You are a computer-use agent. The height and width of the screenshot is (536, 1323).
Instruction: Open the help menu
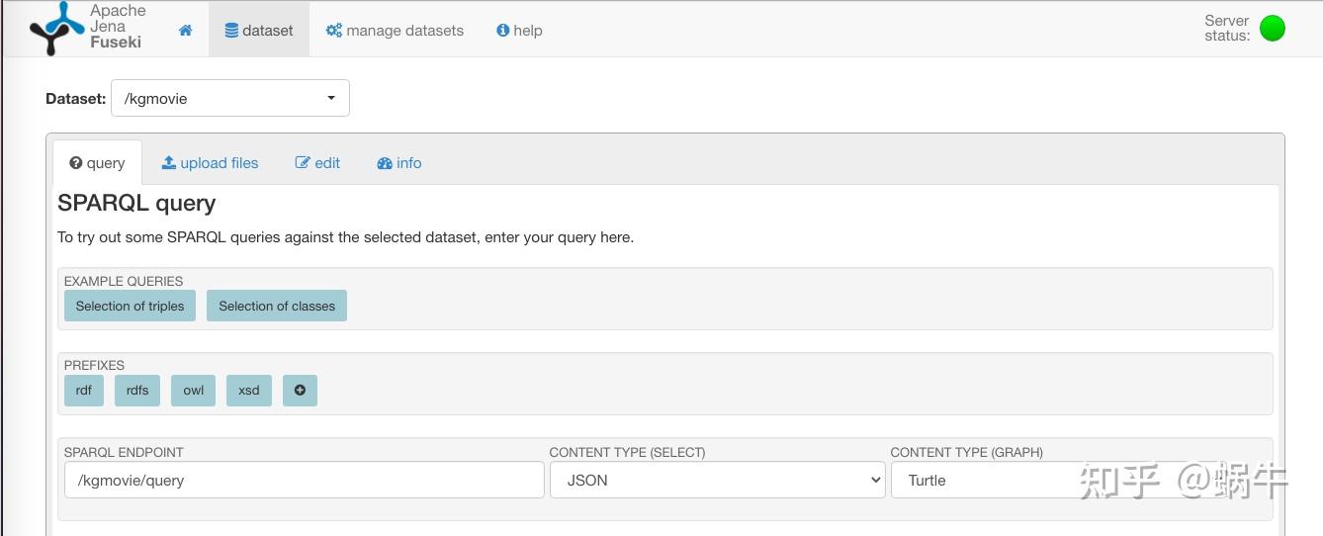(x=519, y=30)
